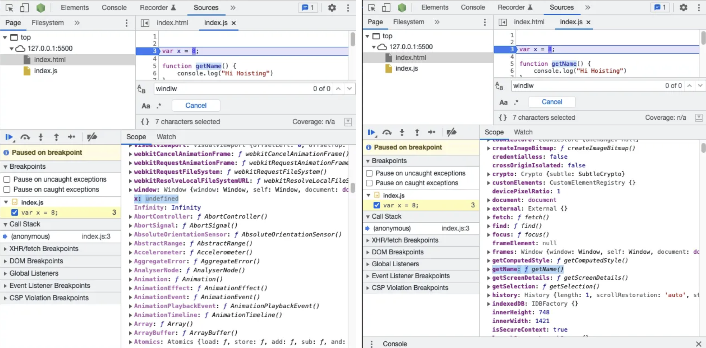The height and width of the screenshot is (348, 706).
Task: Select the inspect element tool in left DevTools
Action: click(9, 8)
